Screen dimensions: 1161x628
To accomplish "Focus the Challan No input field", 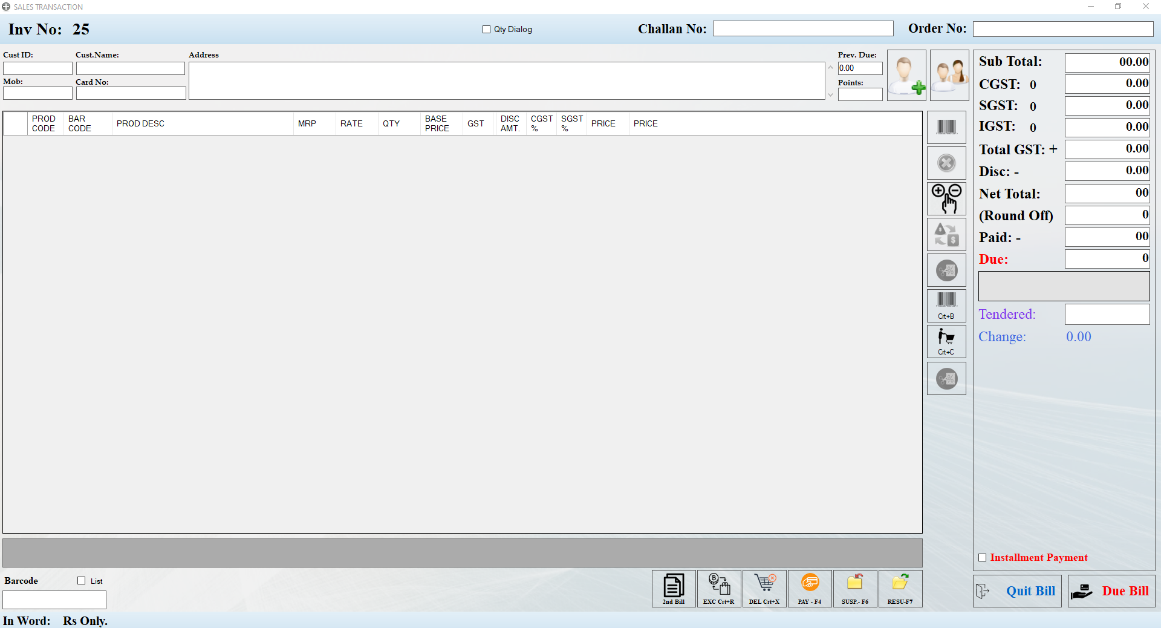I will pos(802,29).
